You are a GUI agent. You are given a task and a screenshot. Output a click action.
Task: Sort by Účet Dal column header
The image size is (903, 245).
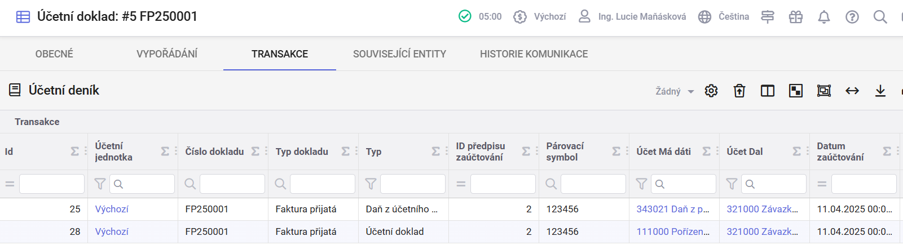tap(745, 152)
